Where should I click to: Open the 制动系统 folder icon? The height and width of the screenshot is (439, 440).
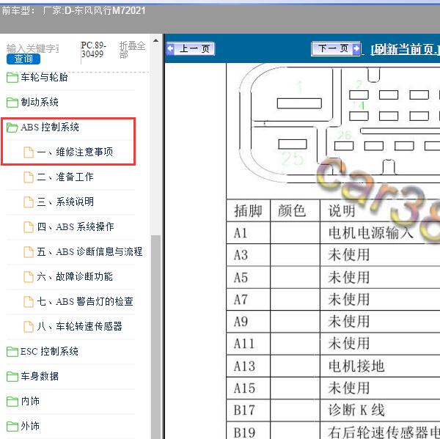pos(12,103)
